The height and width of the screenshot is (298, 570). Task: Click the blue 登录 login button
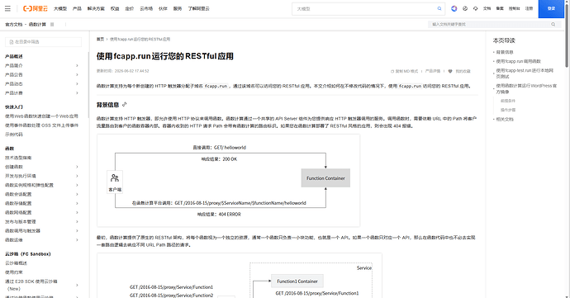click(551, 9)
